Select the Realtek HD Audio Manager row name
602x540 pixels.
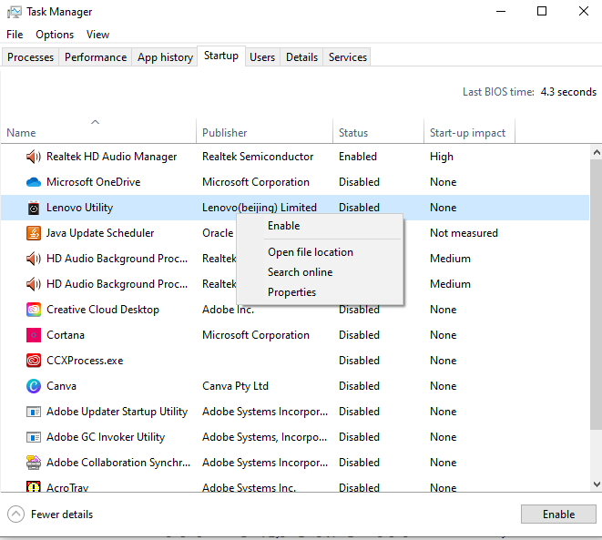[111, 157]
